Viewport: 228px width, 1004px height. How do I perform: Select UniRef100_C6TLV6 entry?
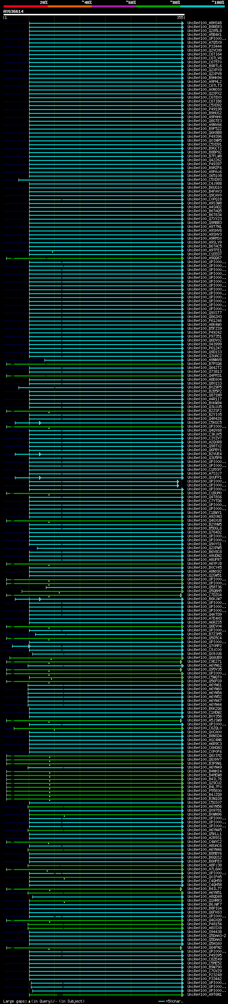coord(204,58)
